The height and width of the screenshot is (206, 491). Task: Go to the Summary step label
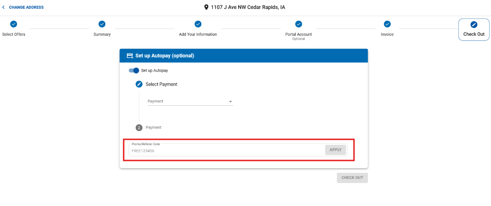tap(102, 34)
